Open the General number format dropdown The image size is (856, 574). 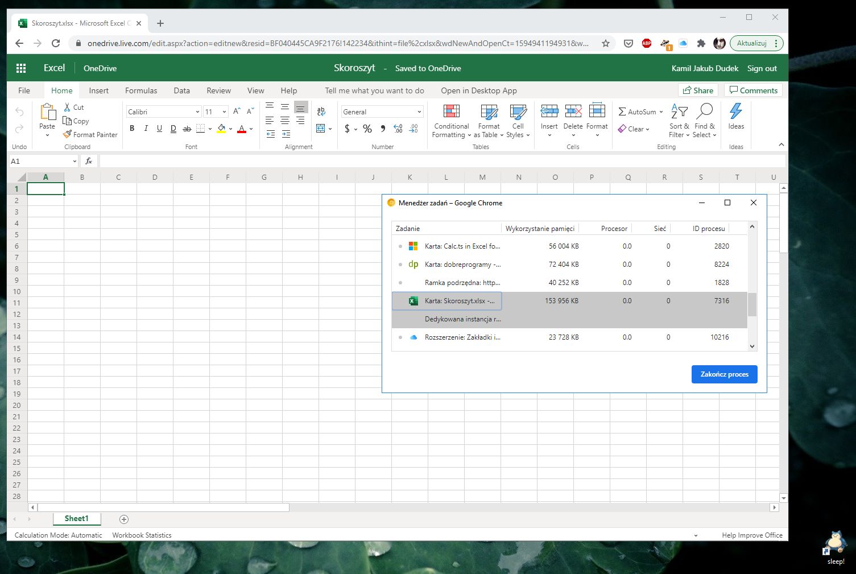[419, 112]
